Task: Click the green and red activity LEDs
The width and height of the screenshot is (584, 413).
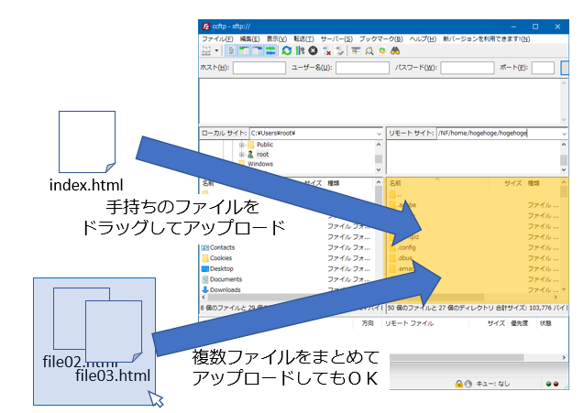Action: click(552, 384)
